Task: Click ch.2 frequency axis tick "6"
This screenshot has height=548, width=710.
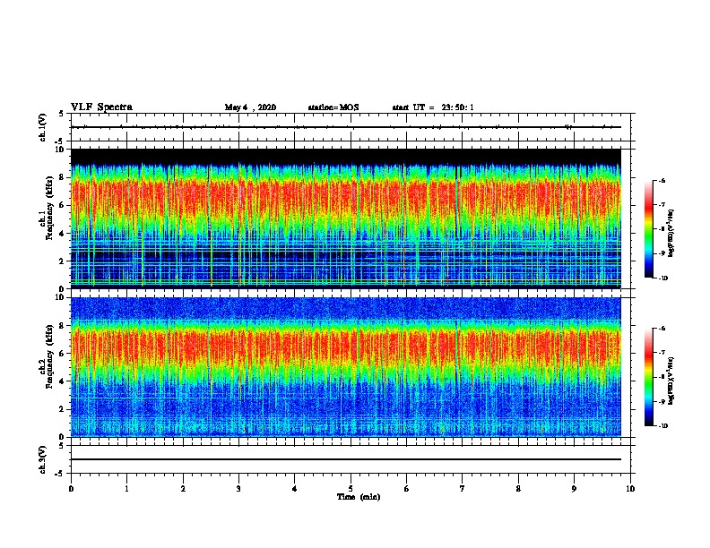Action: (x=62, y=354)
